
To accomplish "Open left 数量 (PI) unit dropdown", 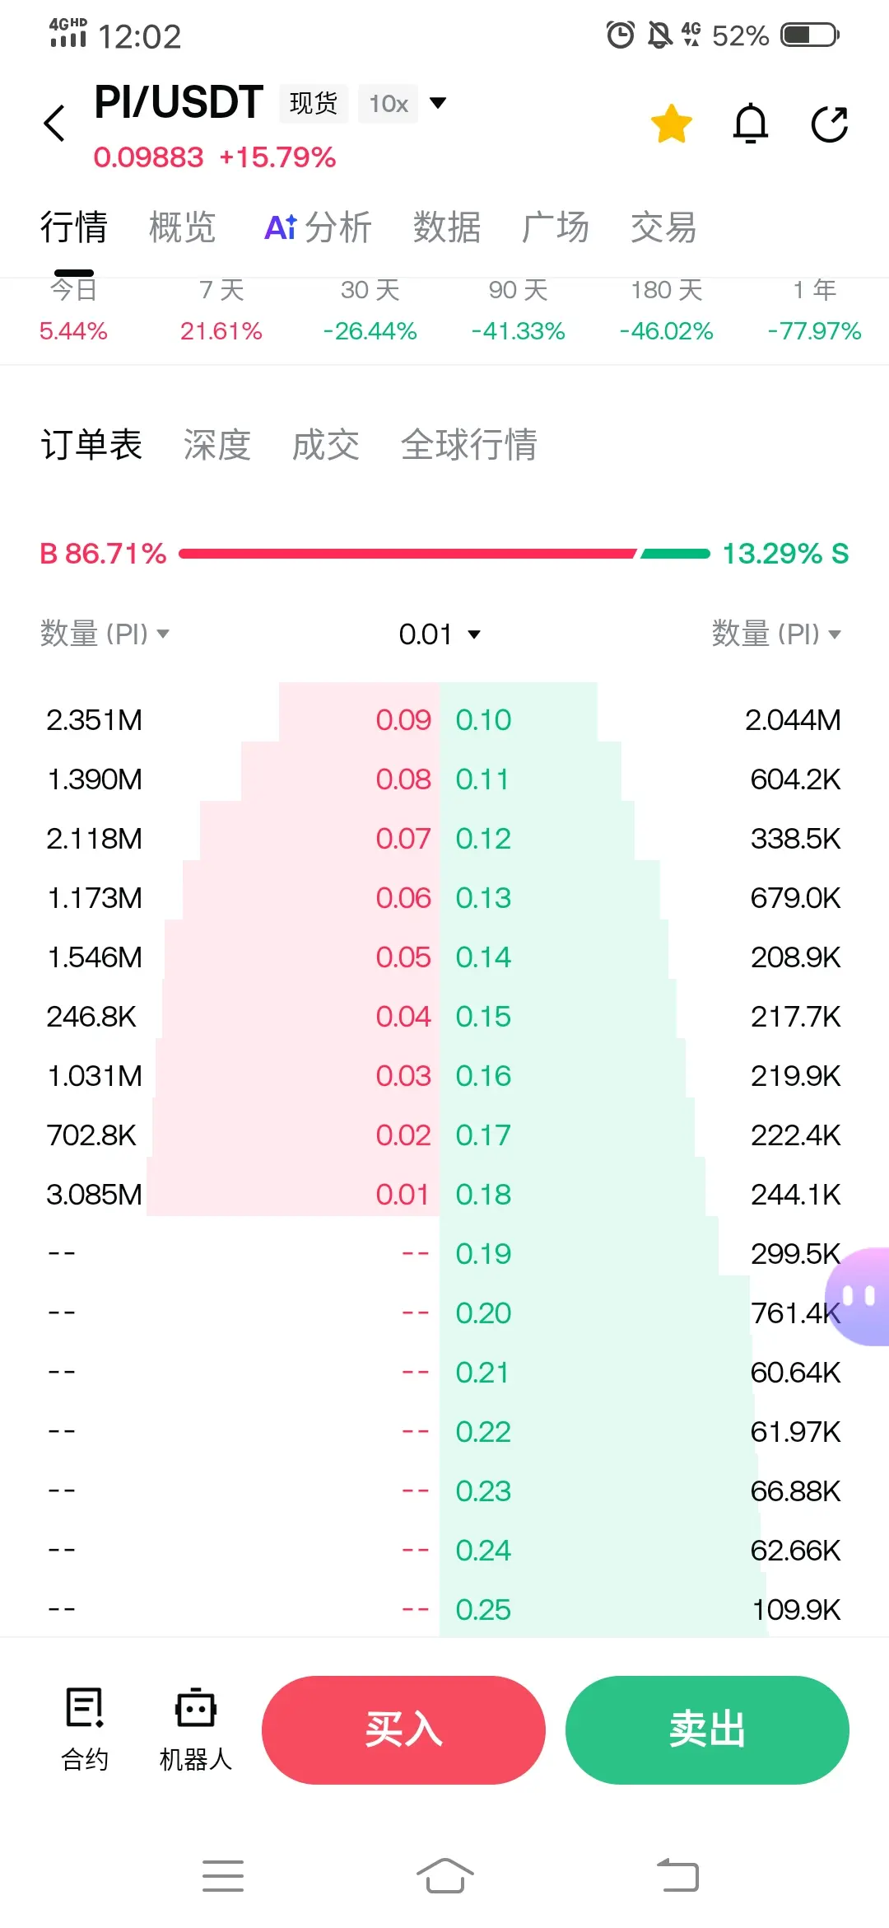I will [105, 634].
